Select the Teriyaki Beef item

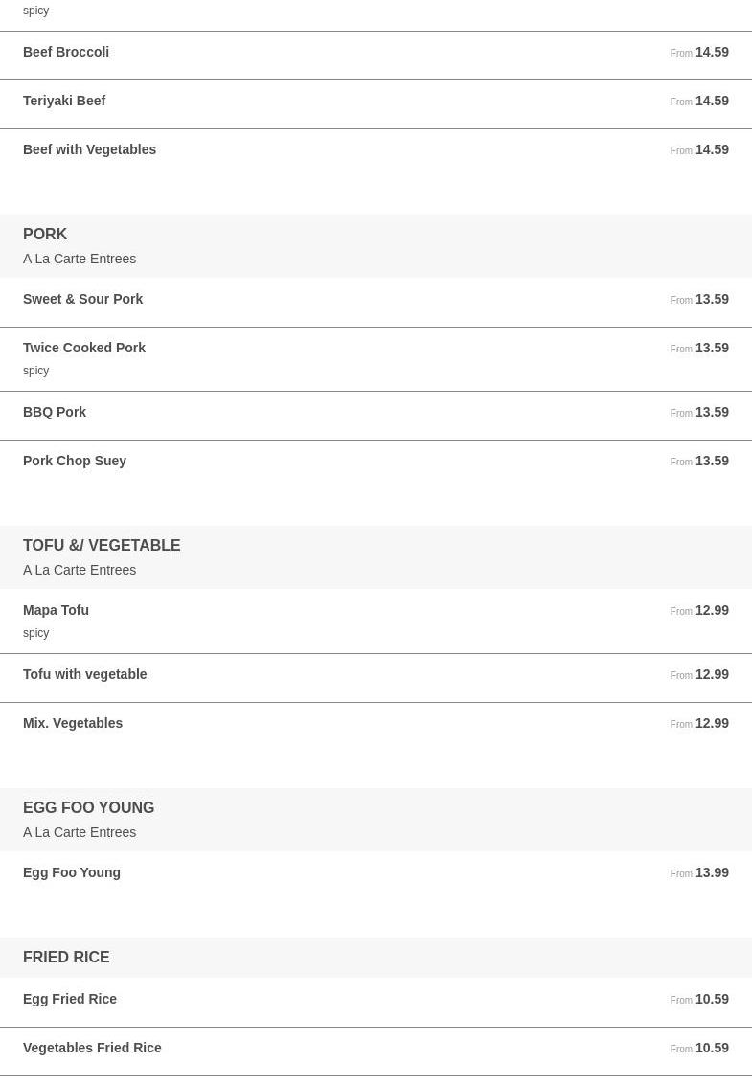(376, 104)
